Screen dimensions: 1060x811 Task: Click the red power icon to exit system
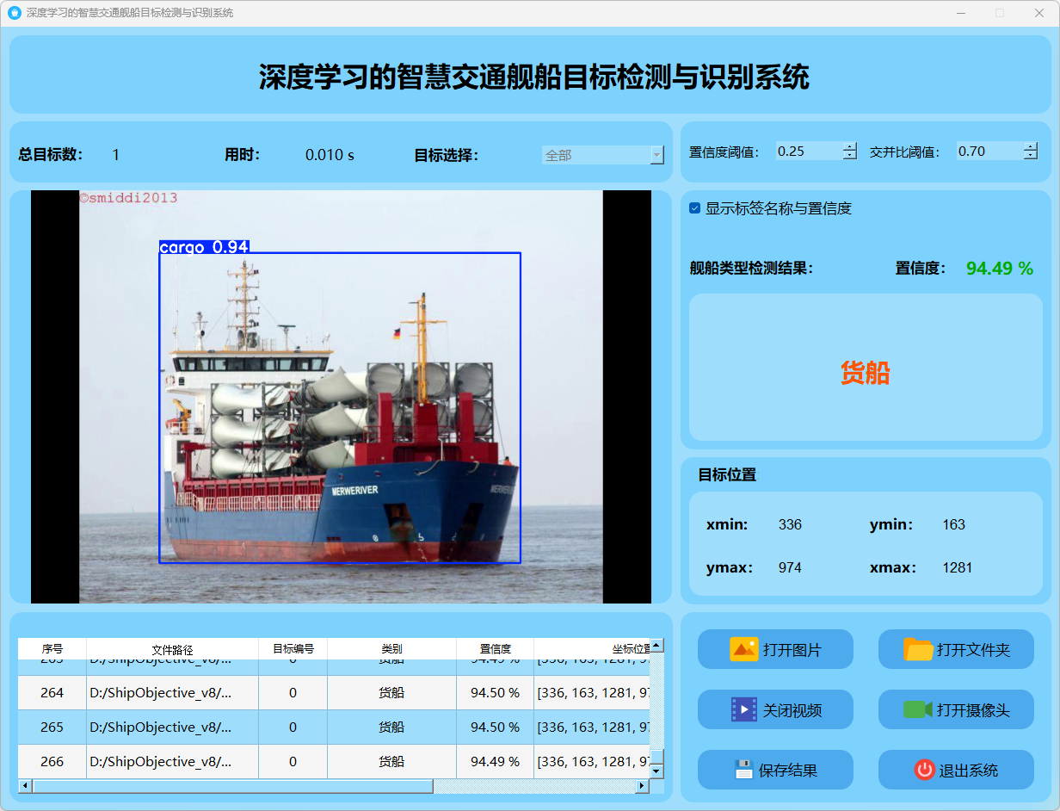coord(924,770)
